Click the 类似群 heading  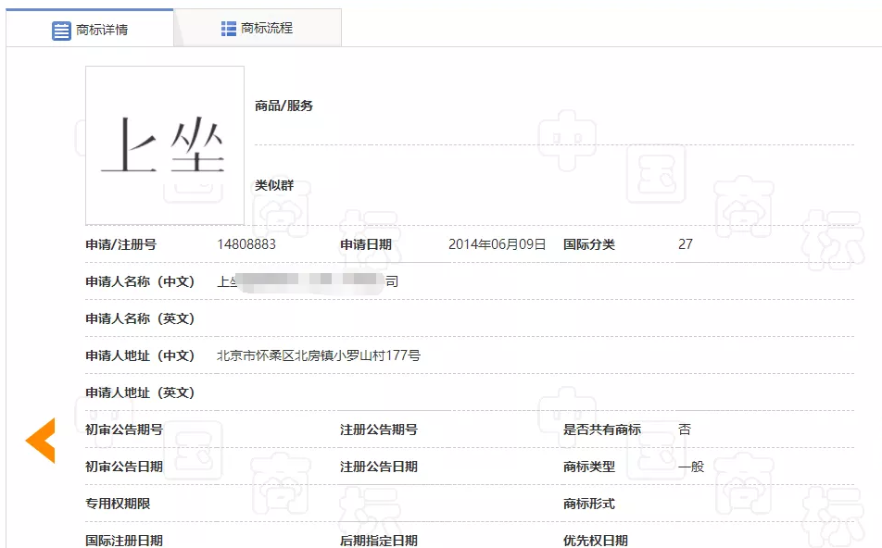click(x=274, y=185)
